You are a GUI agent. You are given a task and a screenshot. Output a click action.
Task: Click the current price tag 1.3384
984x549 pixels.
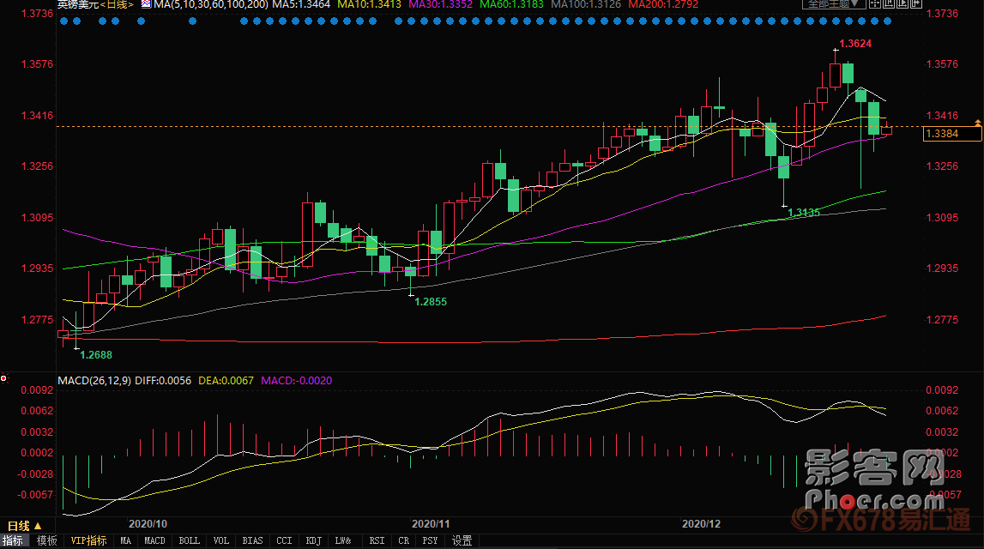pyautogui.click(x=952, y=134)
